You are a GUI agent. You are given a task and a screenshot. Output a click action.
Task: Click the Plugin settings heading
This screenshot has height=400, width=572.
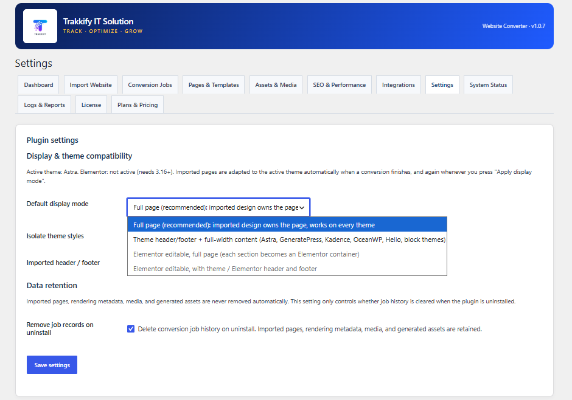coord(52,140)
